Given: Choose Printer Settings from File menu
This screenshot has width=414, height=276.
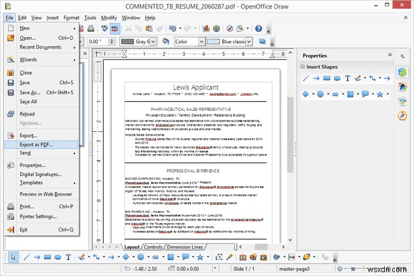Looking at the screenshot, I should point(41,216).
